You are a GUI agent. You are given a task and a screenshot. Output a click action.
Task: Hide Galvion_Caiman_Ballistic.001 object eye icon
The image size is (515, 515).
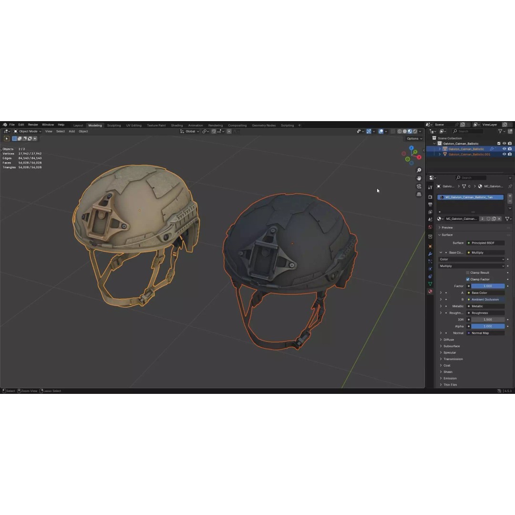pyautogui.click(x=504, y=154)
